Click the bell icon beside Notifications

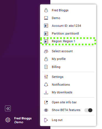coord(46,85)
